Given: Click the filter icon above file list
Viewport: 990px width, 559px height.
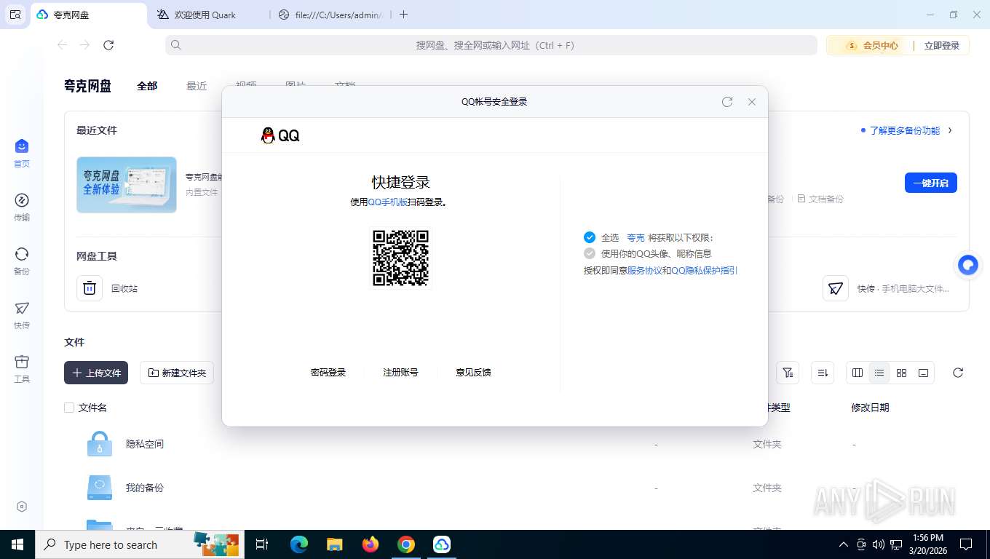Looking at the screenshot, I should pyautogui.click(x=788, y=373).
